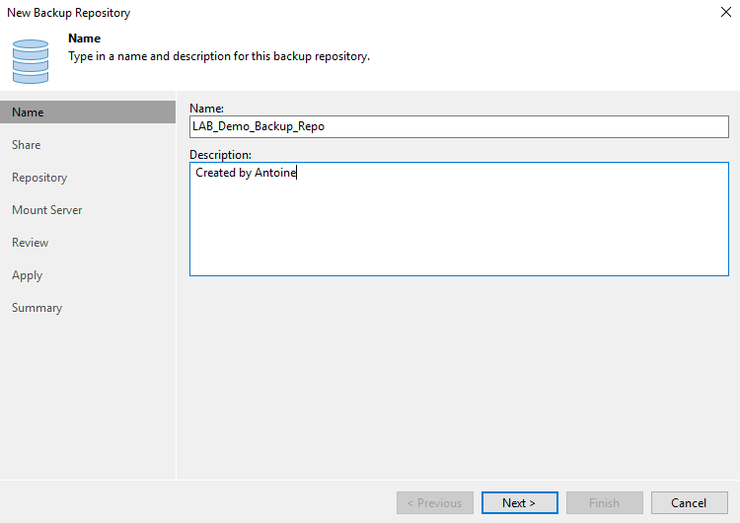Click the < Previous button
The image size is (740, 523).
coord(435,502)
